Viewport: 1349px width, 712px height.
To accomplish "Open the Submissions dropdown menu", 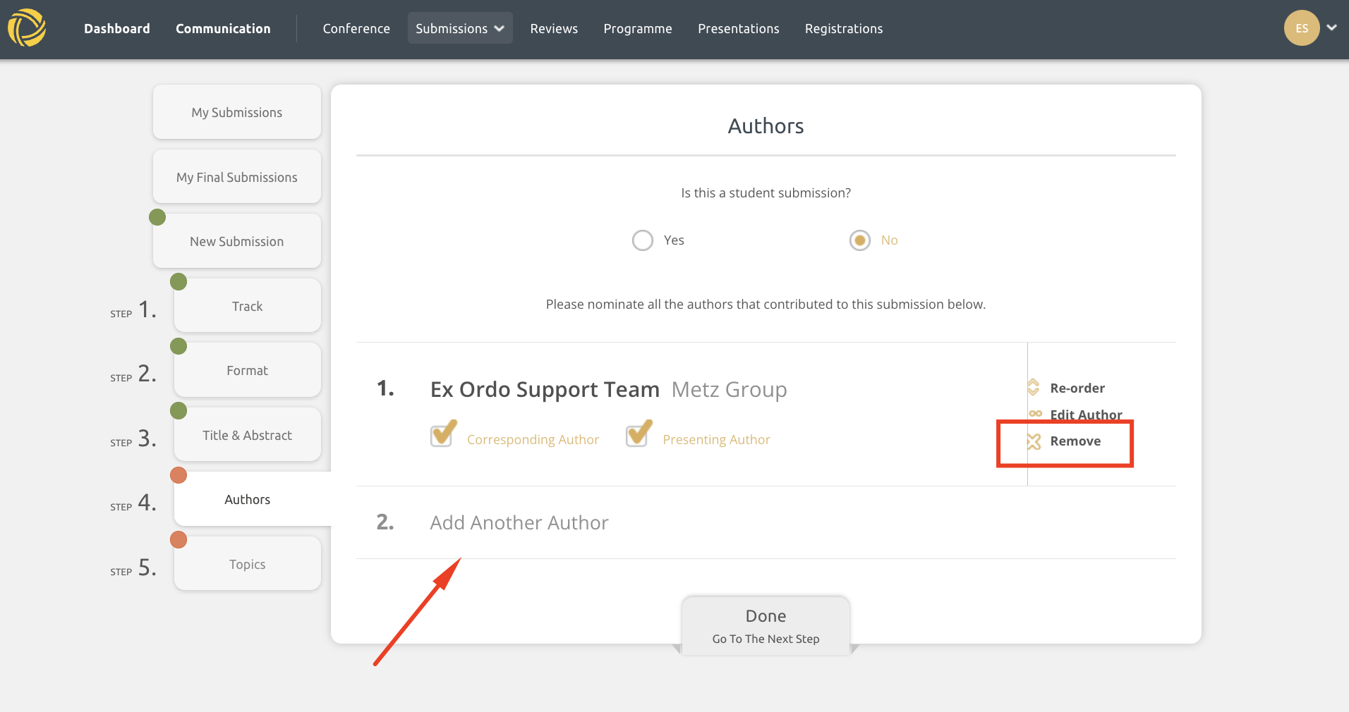I will (460, 28).
